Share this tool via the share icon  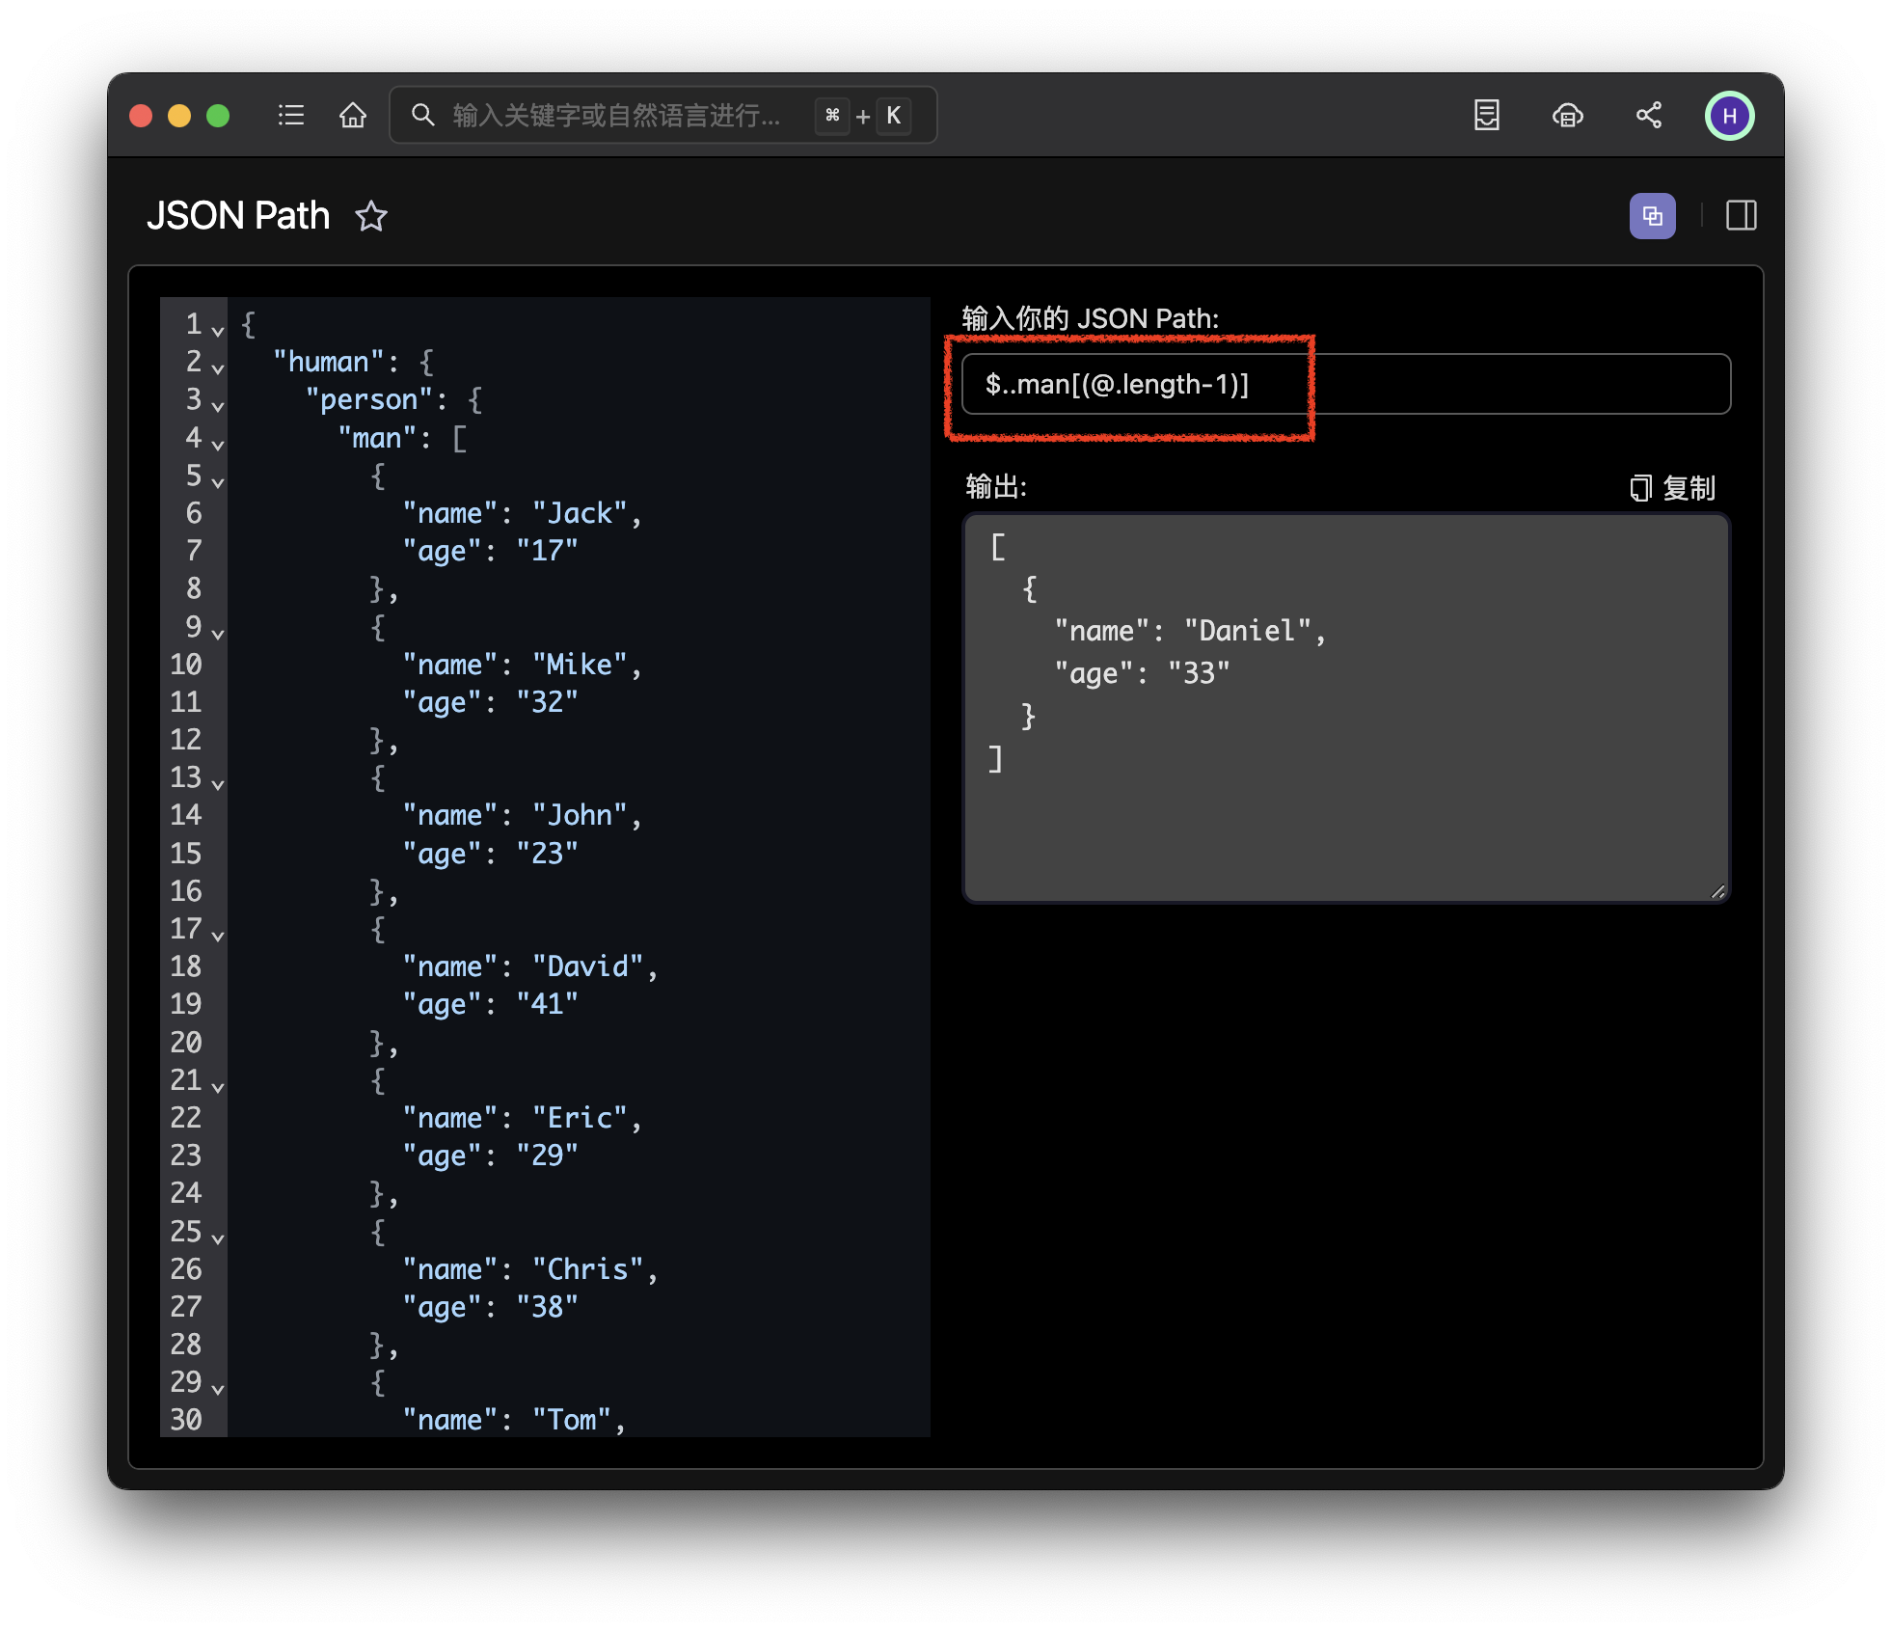[x=1649, y=115]
